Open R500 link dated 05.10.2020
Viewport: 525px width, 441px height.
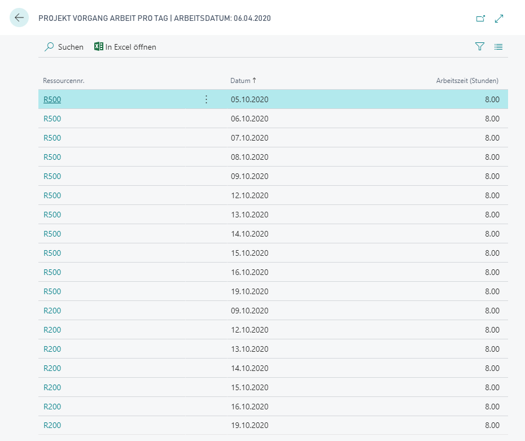tap(53, 99)
